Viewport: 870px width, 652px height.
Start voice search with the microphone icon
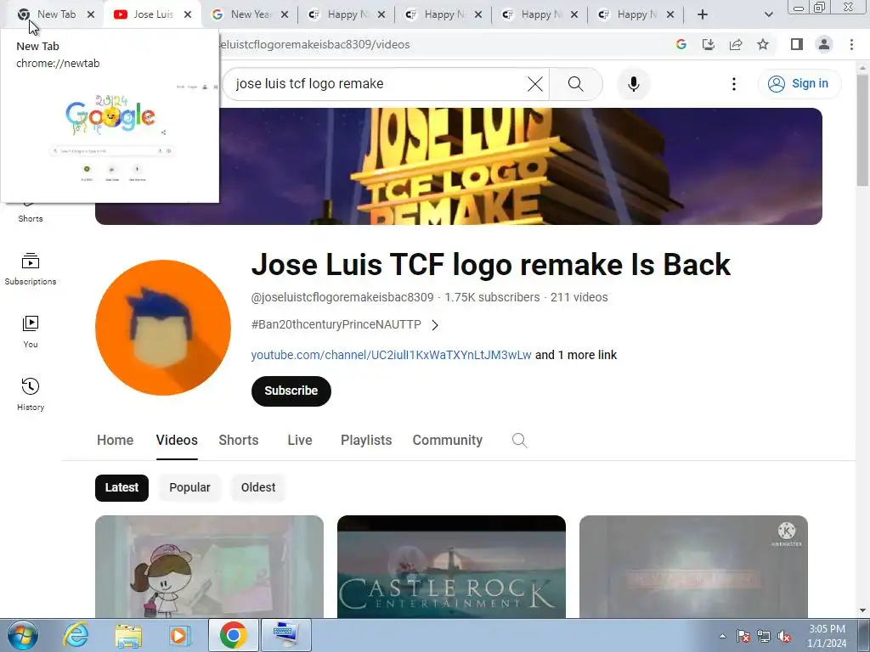tap(633, 84)
